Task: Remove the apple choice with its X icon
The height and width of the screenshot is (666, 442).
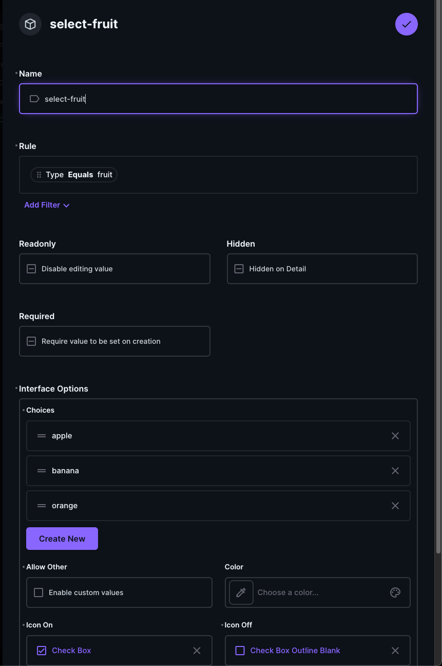Action: (x=395, y=435)
